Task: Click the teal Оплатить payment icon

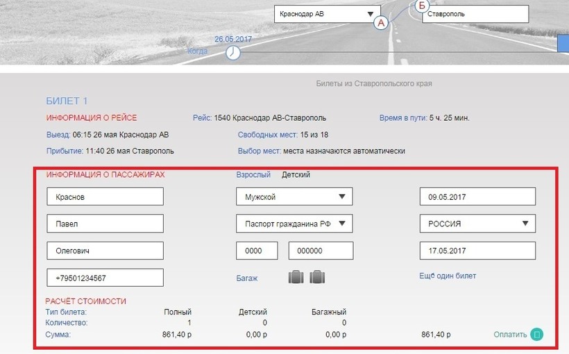Action: point(536,335)
